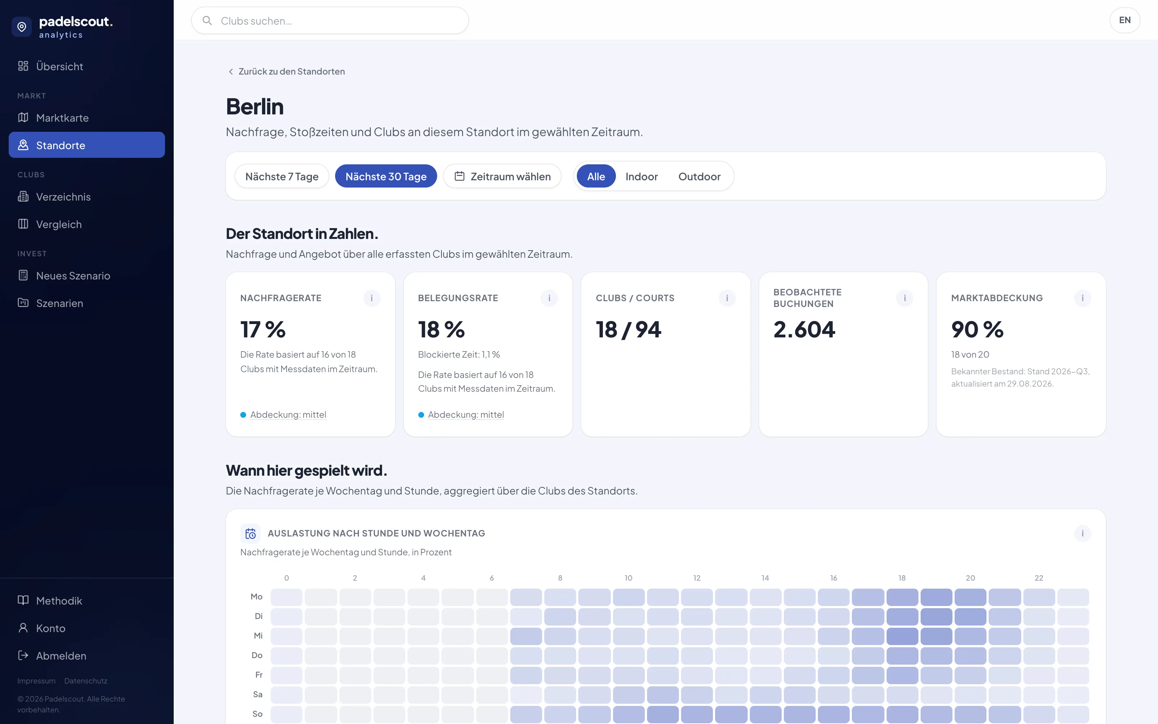
Task: Click the "18 %" Belegungsrate value
Action: click(441, 329)
